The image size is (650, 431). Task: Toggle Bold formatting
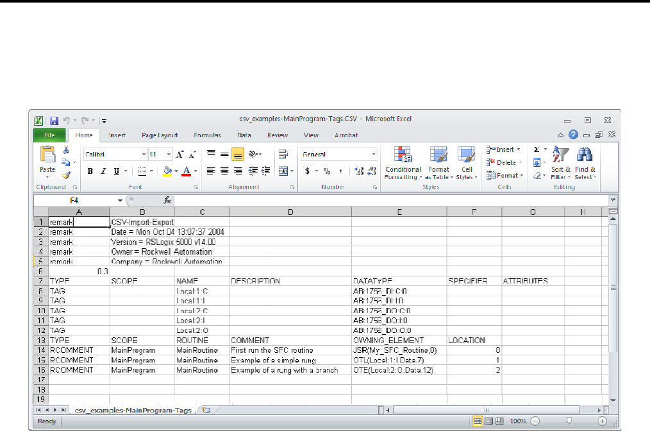click(90, 171)
